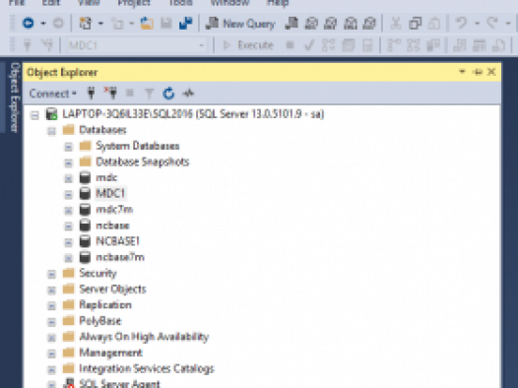Click the New Query toolbar button
Image resolution: width=518 pixels, height=388 pixels.
point(240,24)
